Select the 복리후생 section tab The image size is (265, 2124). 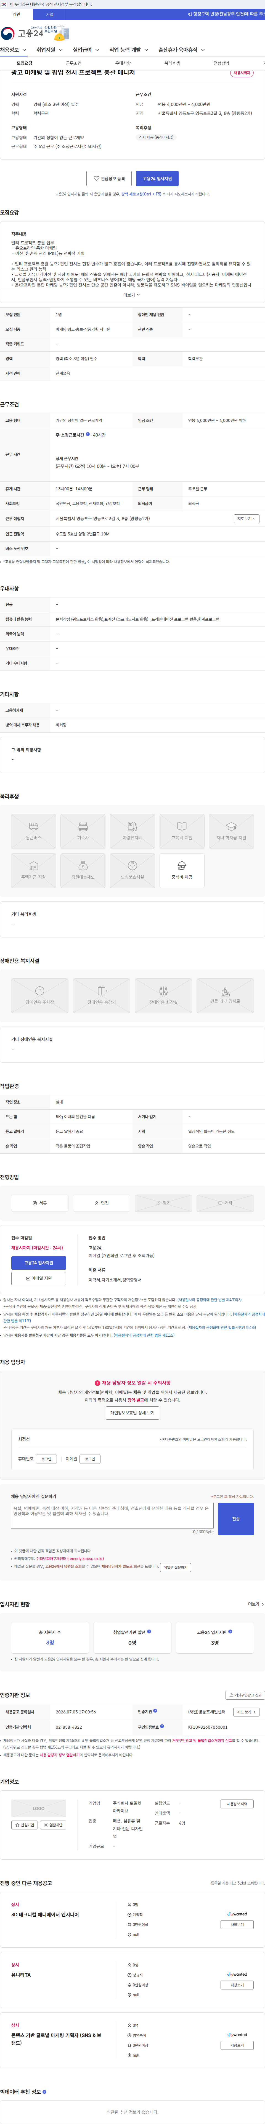click(x=172, y=63)
